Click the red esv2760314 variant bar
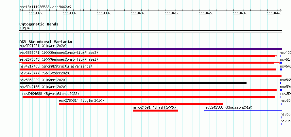This screenshot has width=291, height=137. pos(141,104)
